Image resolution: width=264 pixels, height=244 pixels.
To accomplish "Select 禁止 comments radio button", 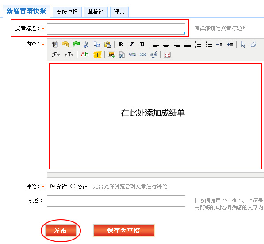I will (73, 186).
